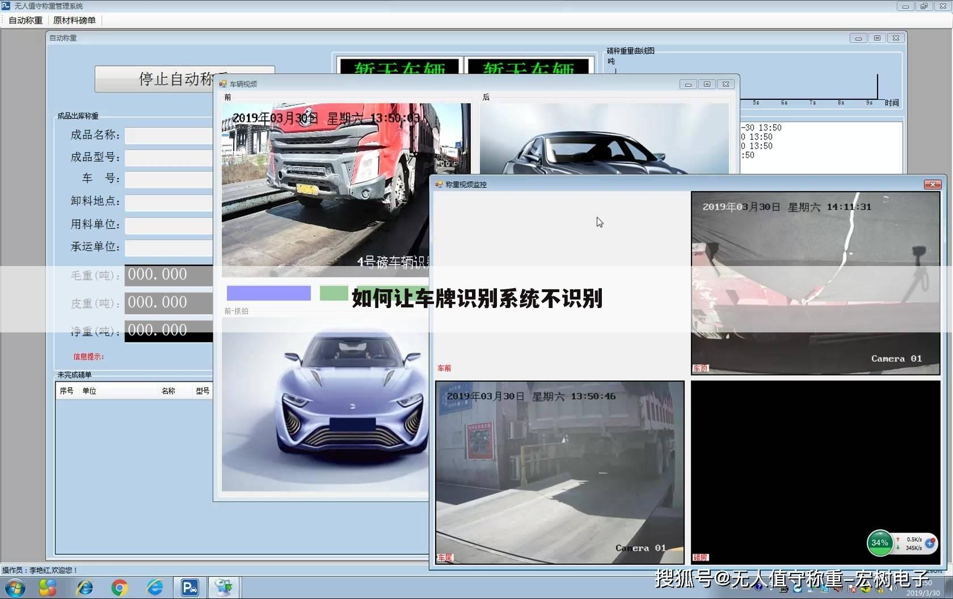The height and width of the screenshot is (599, 953).
Task: Click the 2019/3/30 taskbar date
Action: coord(922,593)
